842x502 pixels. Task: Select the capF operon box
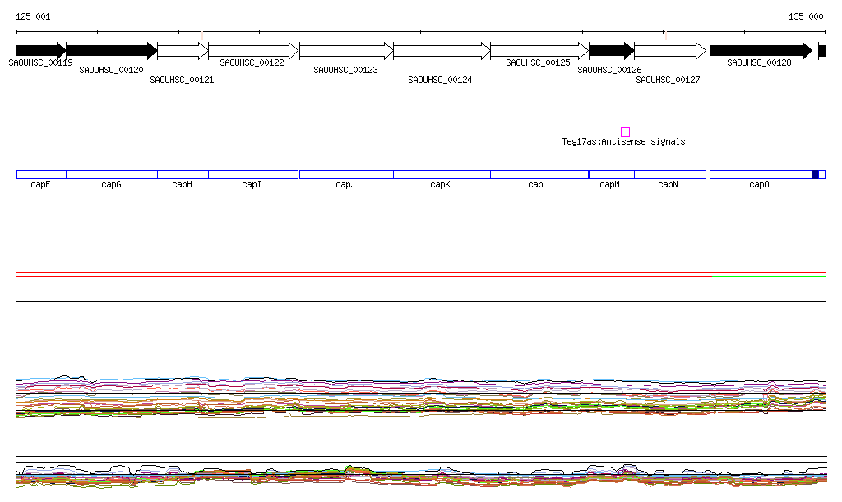pos(41,174)
